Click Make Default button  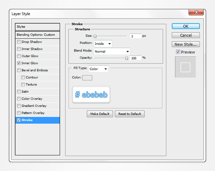100,114
